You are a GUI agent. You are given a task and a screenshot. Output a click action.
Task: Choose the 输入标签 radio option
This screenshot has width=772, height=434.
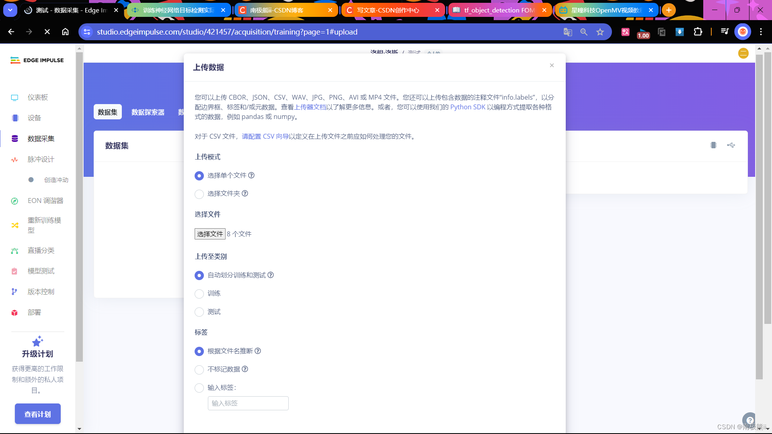[x=199, y=388]
